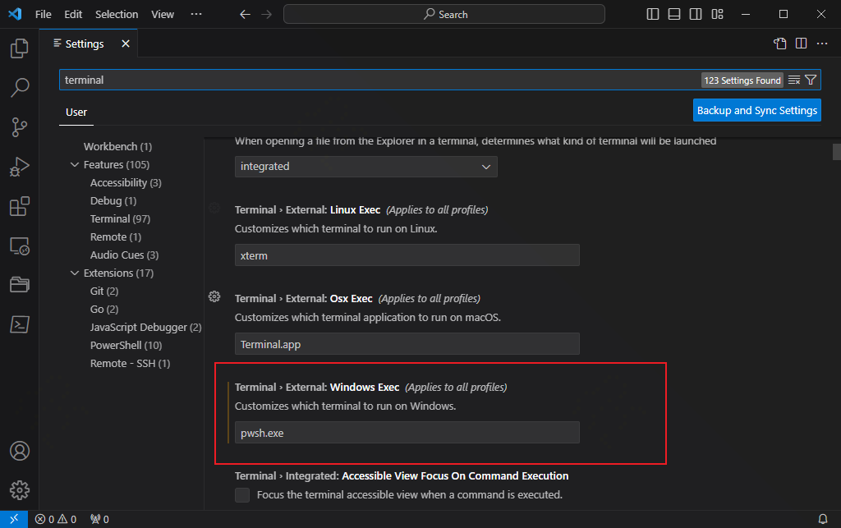Collapse the Features section in settings tree
The image size is (841, 528).
click(76, 165)
